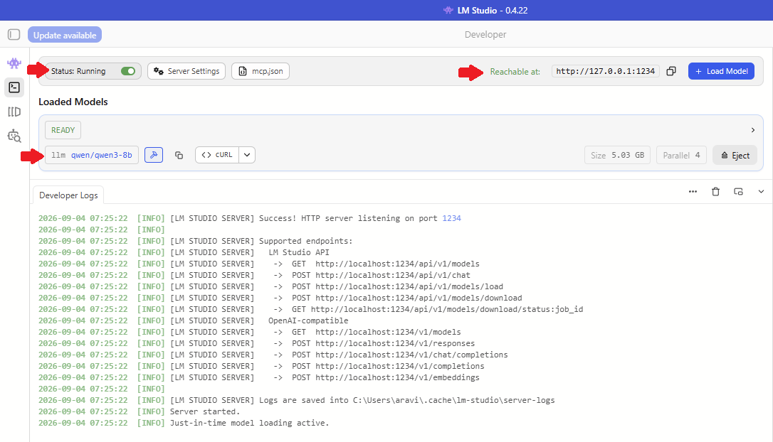Click the Developer title at top center

pyautogui.click(x=485, y=34)
